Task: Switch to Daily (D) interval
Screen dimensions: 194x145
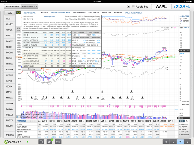Action: [x=173, y=142]
